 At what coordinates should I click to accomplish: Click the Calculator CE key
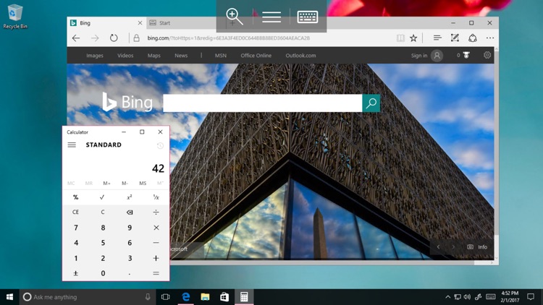pos(75,212)
